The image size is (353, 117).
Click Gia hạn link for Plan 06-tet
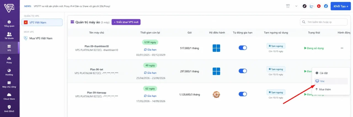[150, 73]
